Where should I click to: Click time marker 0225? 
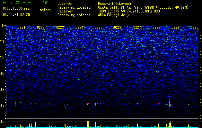pyautogui.click(x=99, y=28)
